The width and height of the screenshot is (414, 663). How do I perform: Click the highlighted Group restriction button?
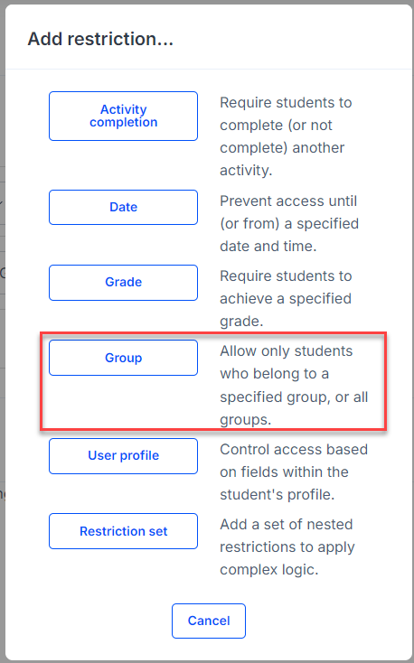(123, 358)
